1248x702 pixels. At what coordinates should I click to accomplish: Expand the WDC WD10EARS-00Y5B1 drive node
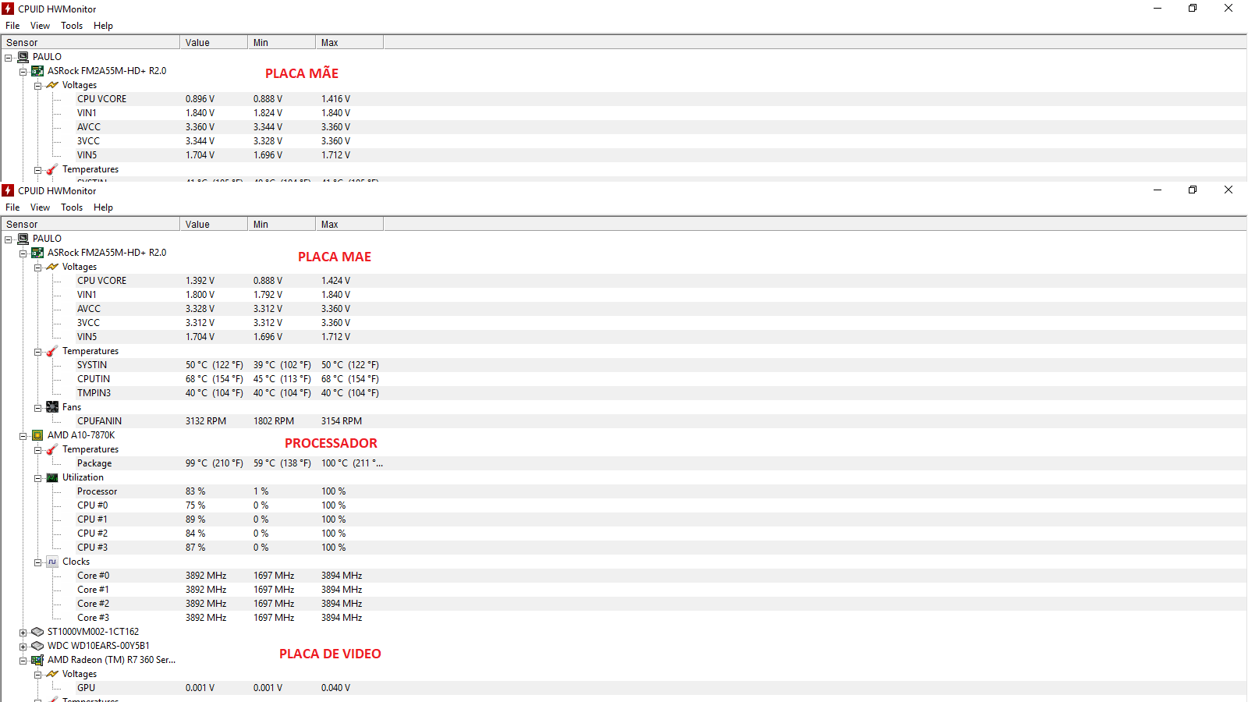coord(23,647)
